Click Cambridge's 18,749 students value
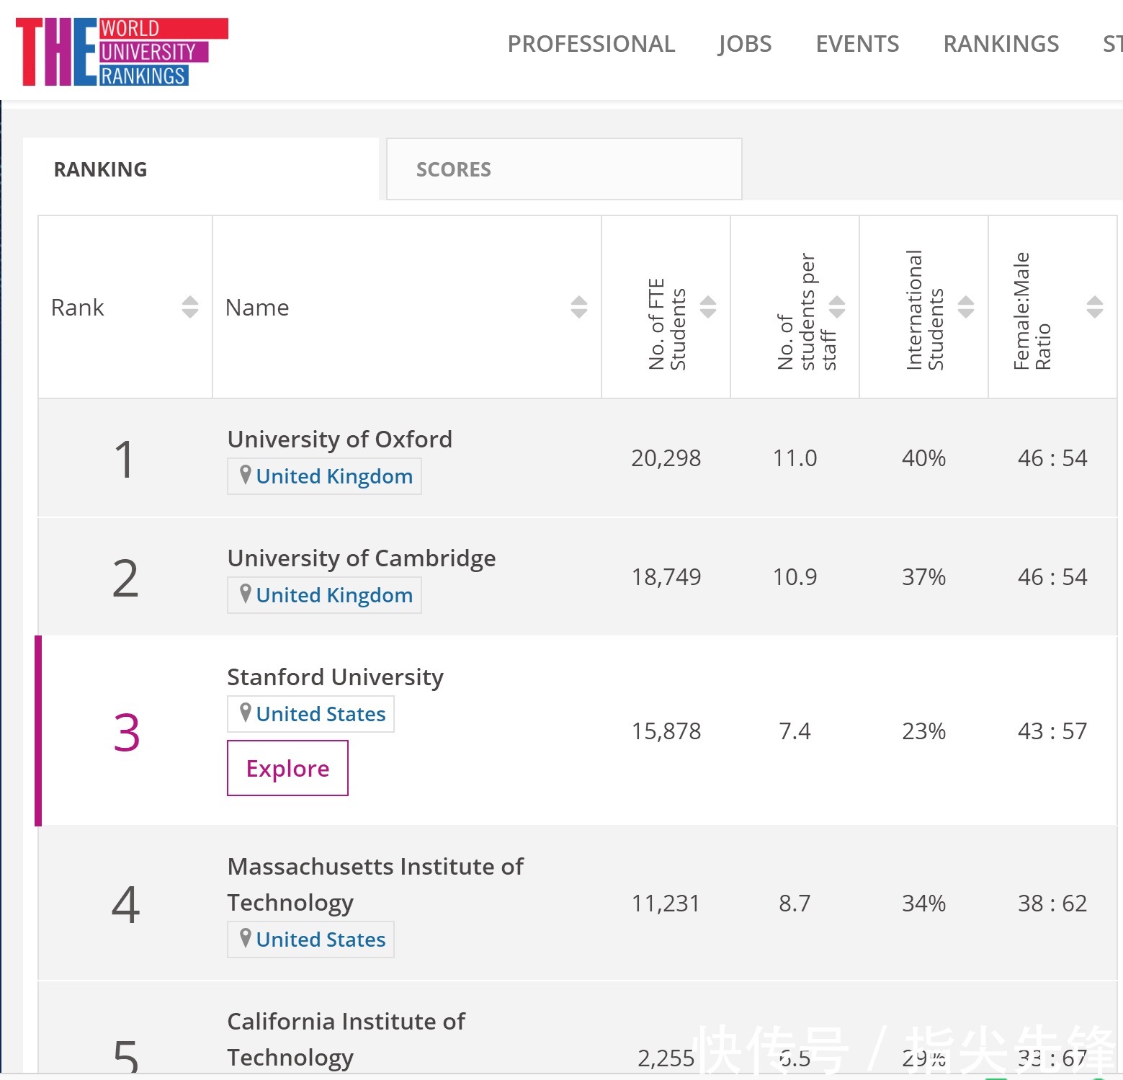Viewport: 1123px width, 1080px height. (x=666, y=577)
